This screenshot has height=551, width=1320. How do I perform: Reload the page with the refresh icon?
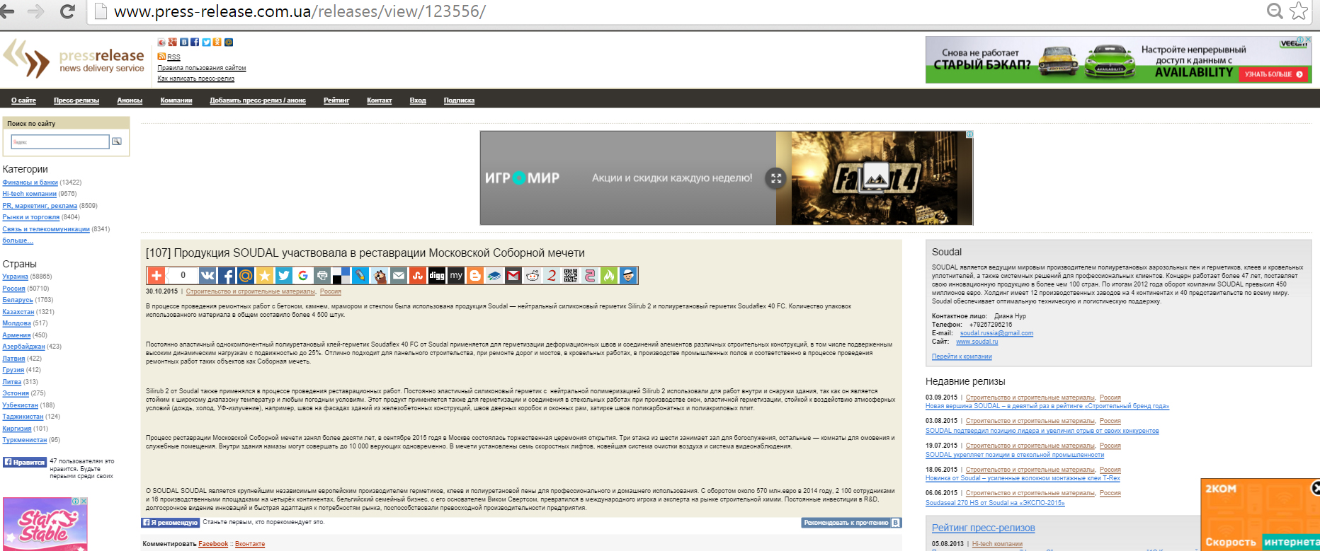tap(67, 11)
